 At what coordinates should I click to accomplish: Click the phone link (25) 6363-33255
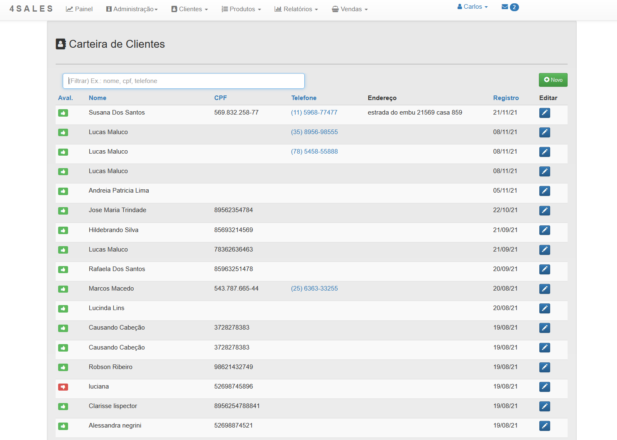click(x=314, y=288)
